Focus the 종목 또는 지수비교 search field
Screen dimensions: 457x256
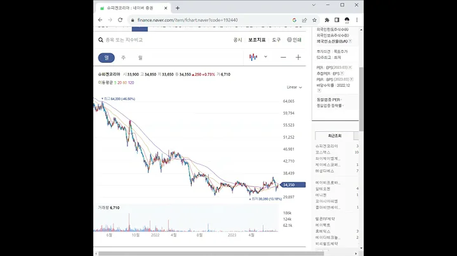click(124, 40)
